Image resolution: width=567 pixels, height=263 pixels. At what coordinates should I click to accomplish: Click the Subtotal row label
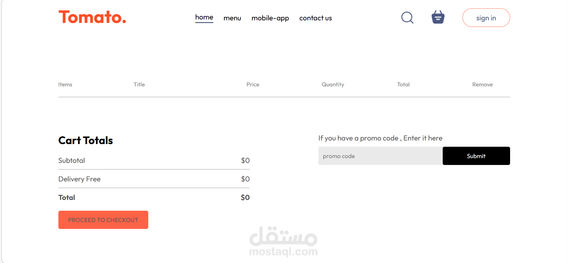tap(72, 160)
